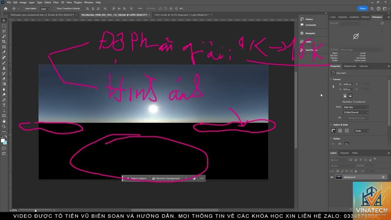Select the Zoom tool
This screenshot has height=220, width=391.
[4, 126]
